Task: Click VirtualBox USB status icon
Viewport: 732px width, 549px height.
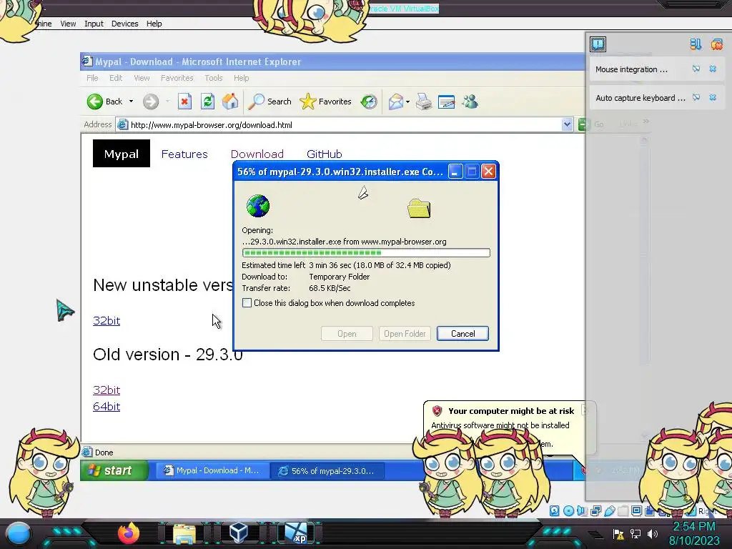Action: click(x=609, y=510)
